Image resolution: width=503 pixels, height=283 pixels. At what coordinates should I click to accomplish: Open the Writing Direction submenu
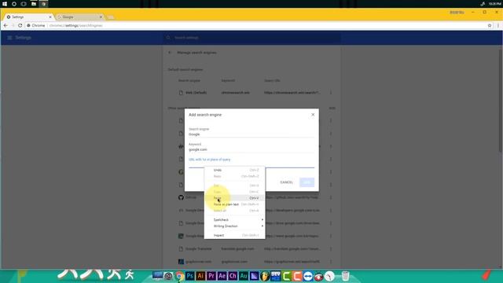point(234,226)
